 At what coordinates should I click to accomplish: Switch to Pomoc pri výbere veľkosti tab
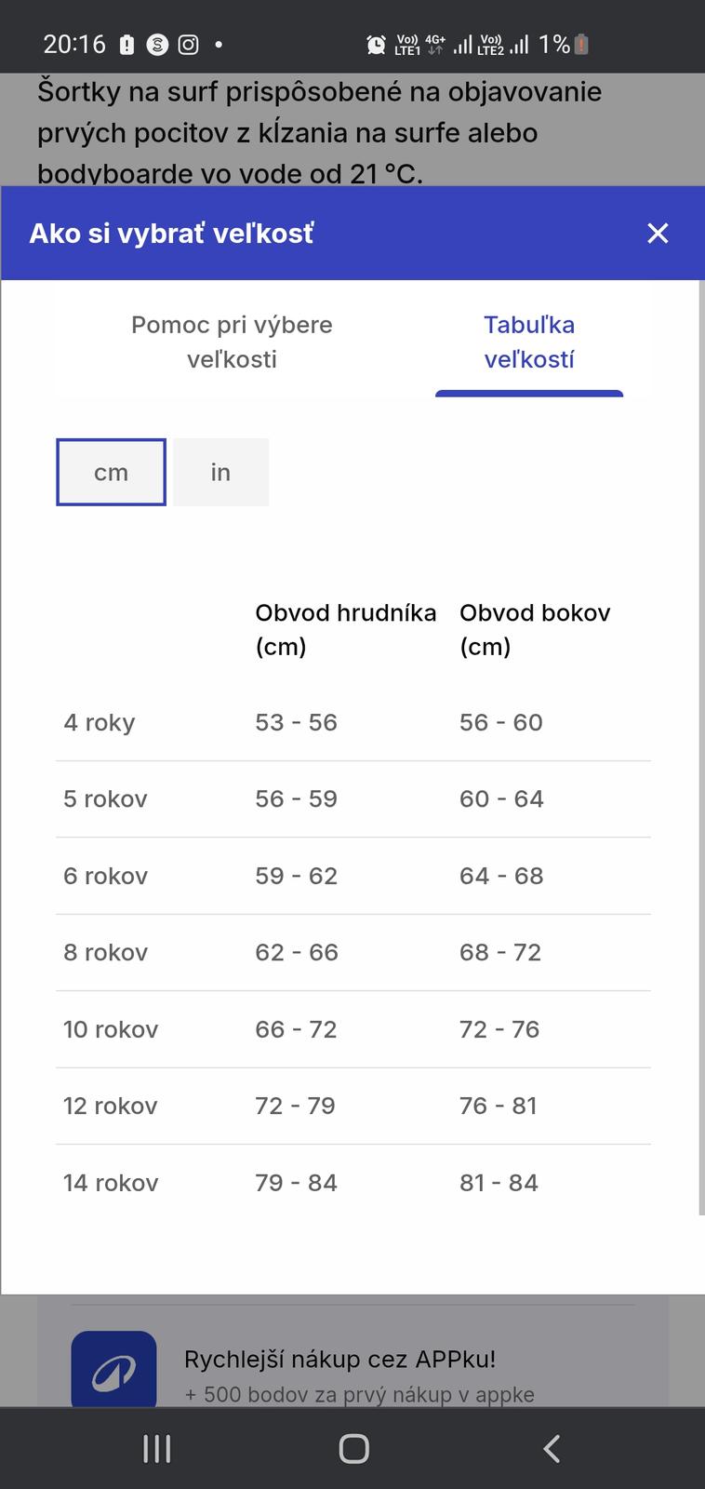coord(232,342)
